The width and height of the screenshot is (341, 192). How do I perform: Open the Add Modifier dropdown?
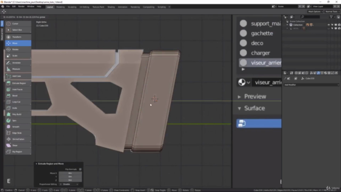click(311, 85)
